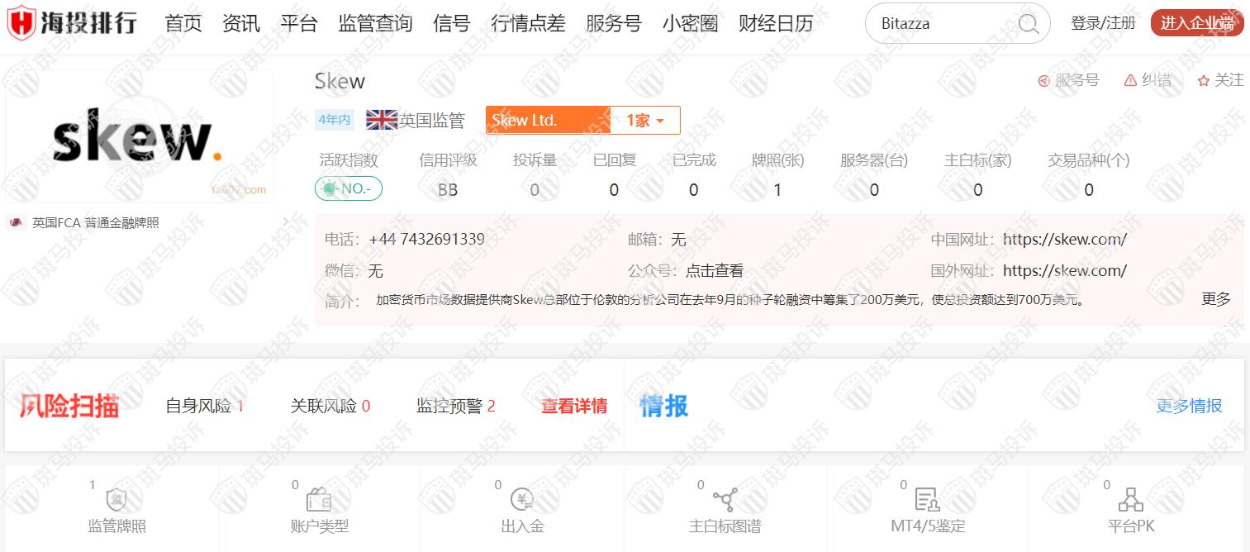Viewport: 1250px width, 552px height.
Task: Open the 平台PK comparison icon
Action: tap(1130, 499)
